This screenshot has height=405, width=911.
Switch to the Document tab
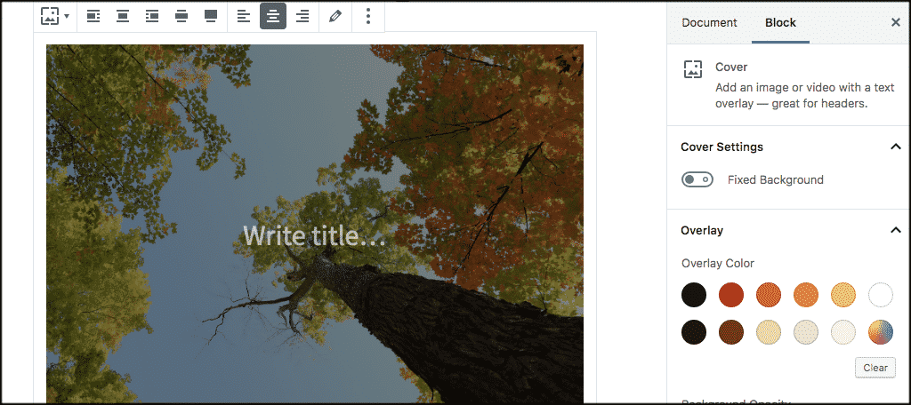pyautogui.click(x=709, y=22)
